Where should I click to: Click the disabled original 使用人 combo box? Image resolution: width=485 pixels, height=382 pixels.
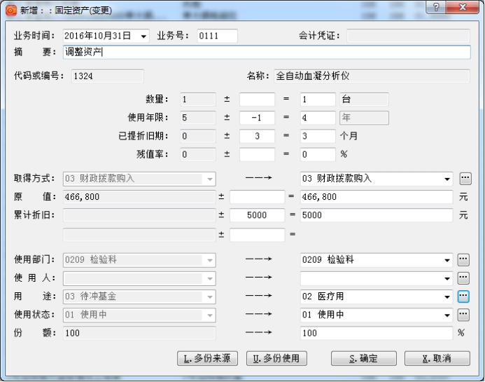tap(139, 278)
